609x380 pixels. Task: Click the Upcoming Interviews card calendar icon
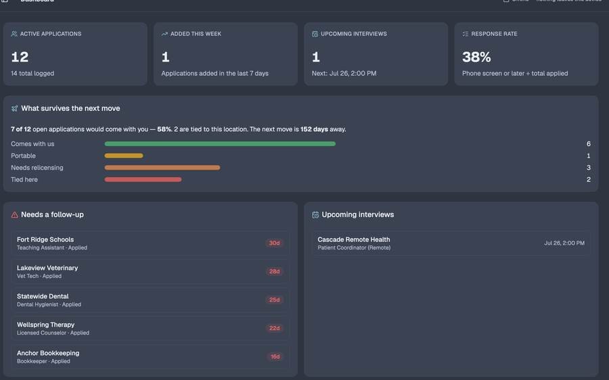(315, 34)
